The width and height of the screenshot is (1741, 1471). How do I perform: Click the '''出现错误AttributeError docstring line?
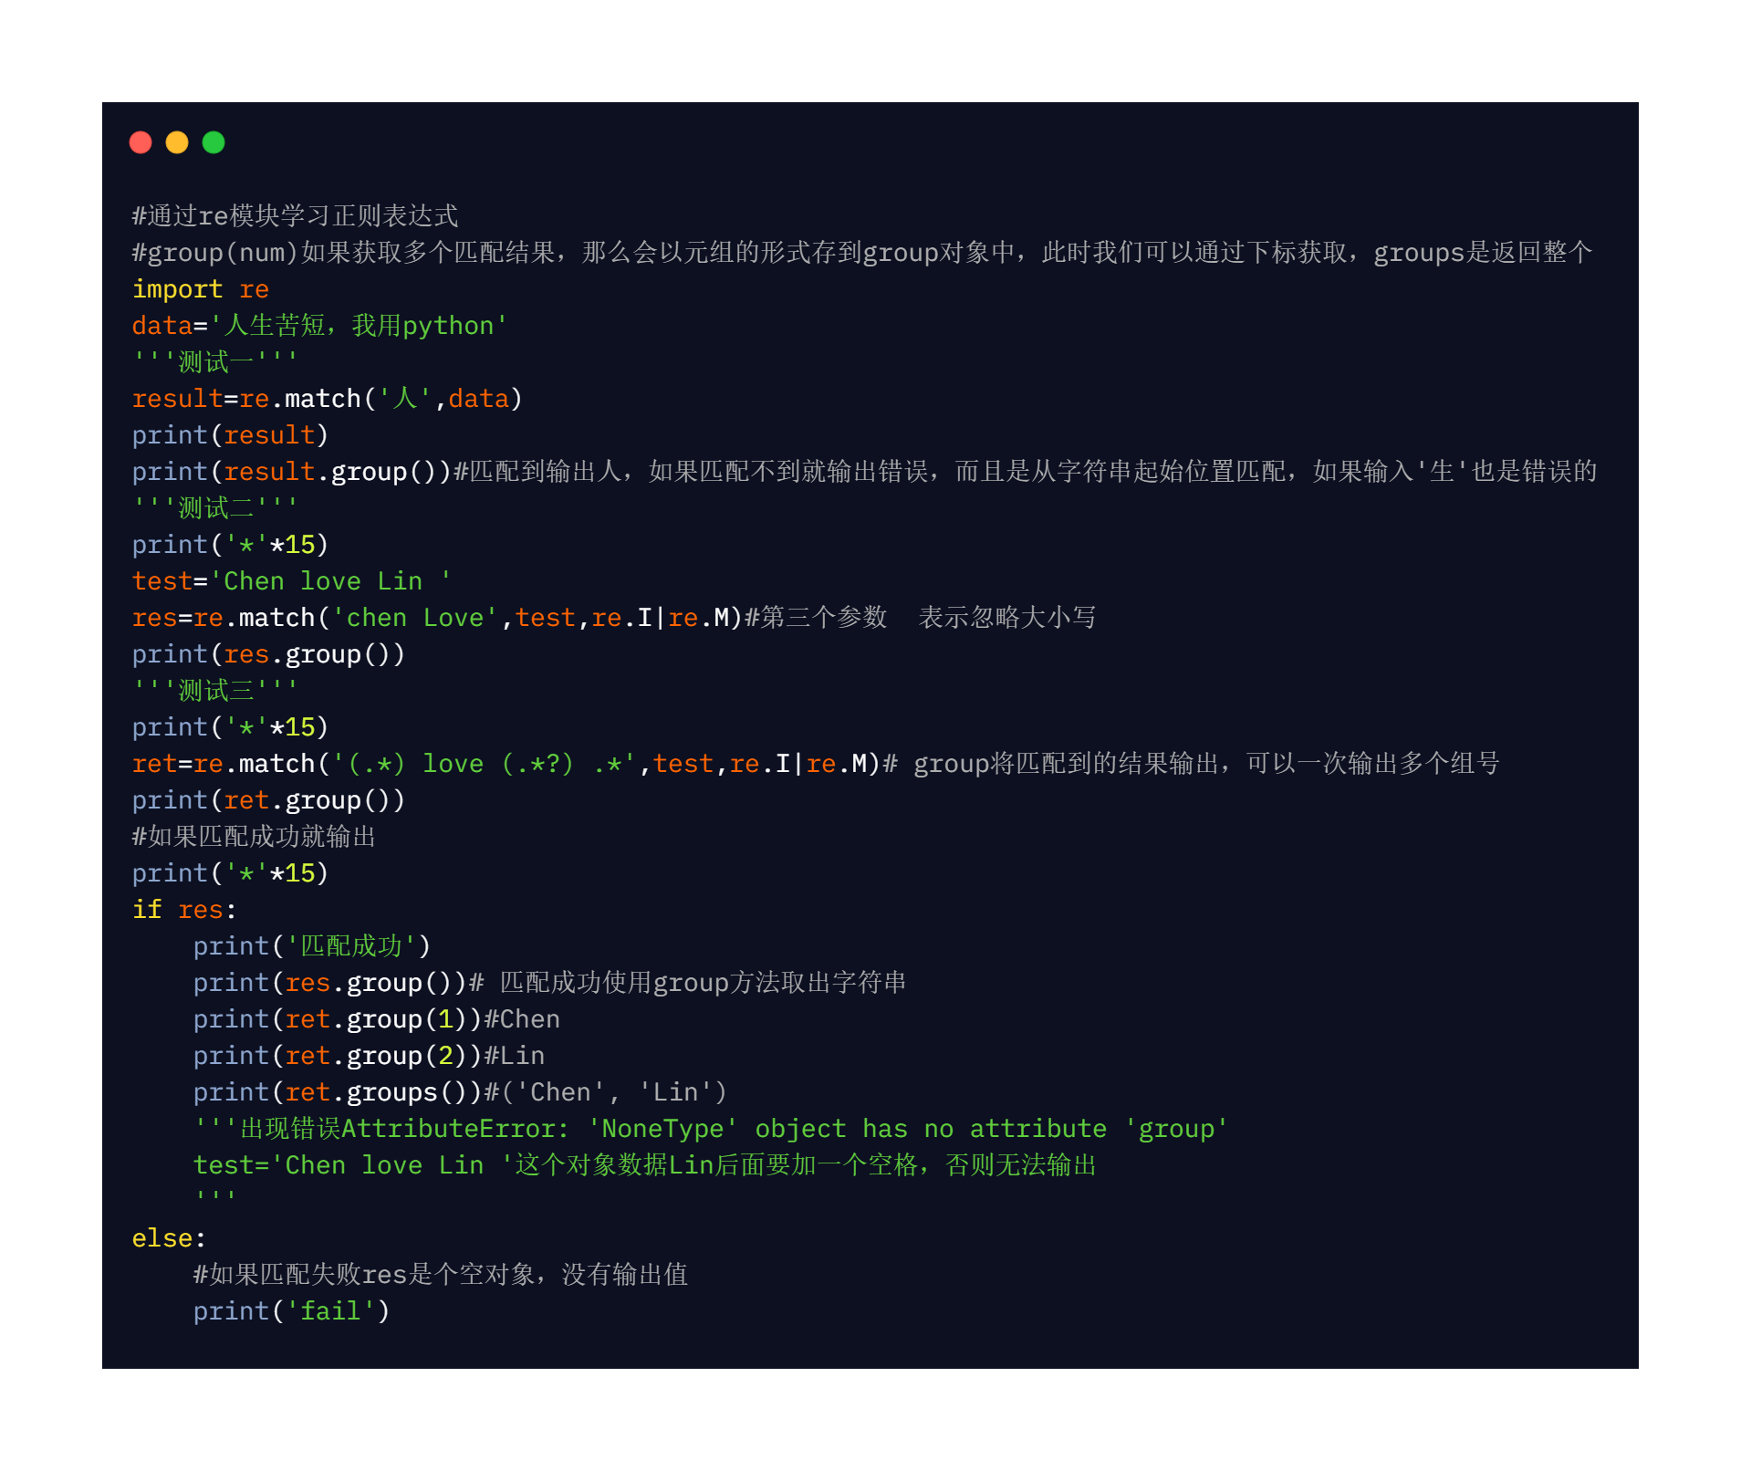[711, 1128]
